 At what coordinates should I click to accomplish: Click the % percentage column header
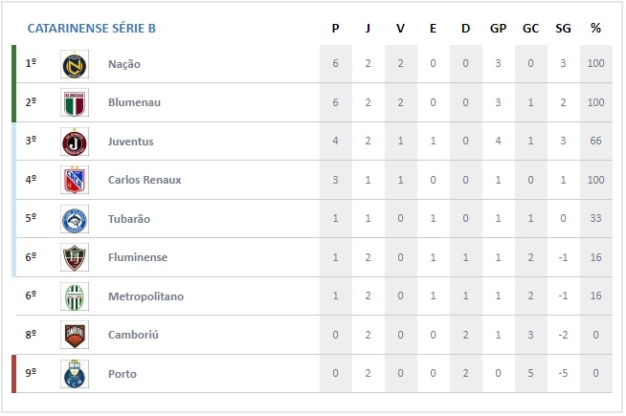(x=595, y=29)
